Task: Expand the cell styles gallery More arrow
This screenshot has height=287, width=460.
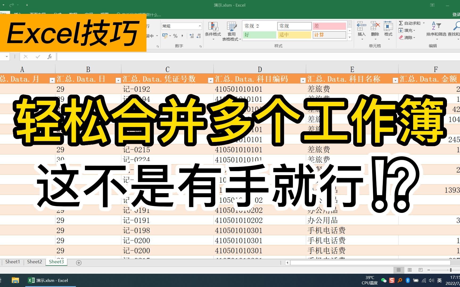Action: pyautogui.click(x=350, y=37)
